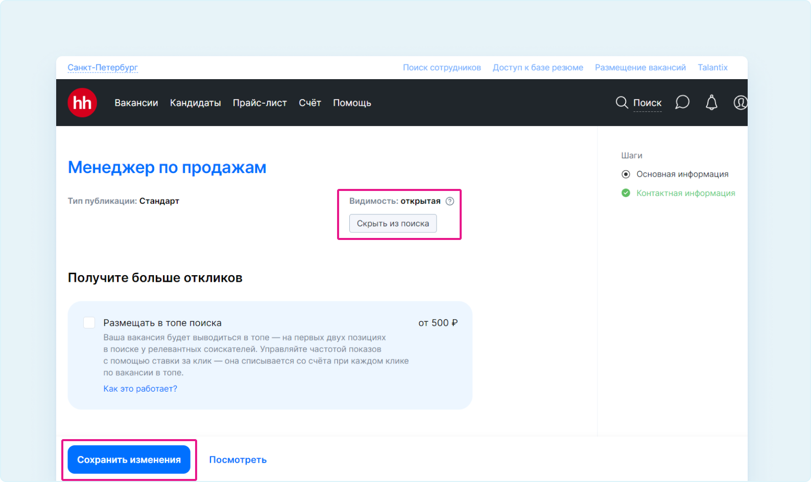Open Размещение вакансий link
Image resolution: width=811 pixels, height=482 pixels.
640,67
